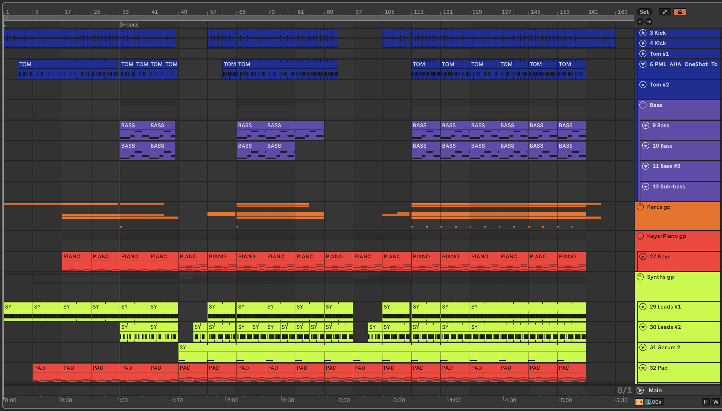
Task: Toggle the Lock Envelopes padlock button
Action: [x=680, y=12]
